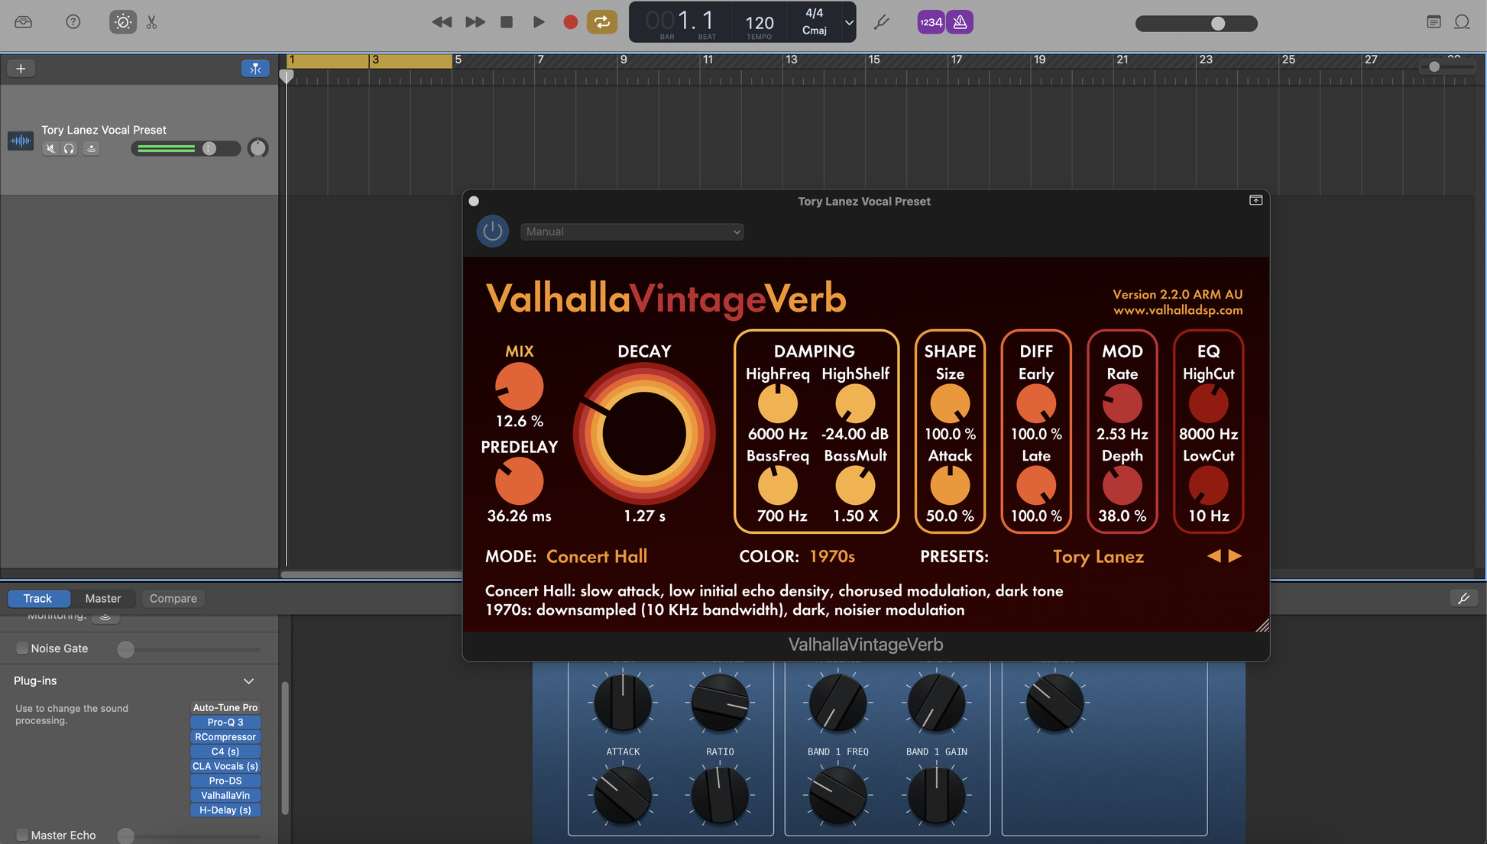The width and height of the screenshot is (1487, 844).
Task: Switch to the Master tab
Action: pyautogui.click(x=103, y=598)
